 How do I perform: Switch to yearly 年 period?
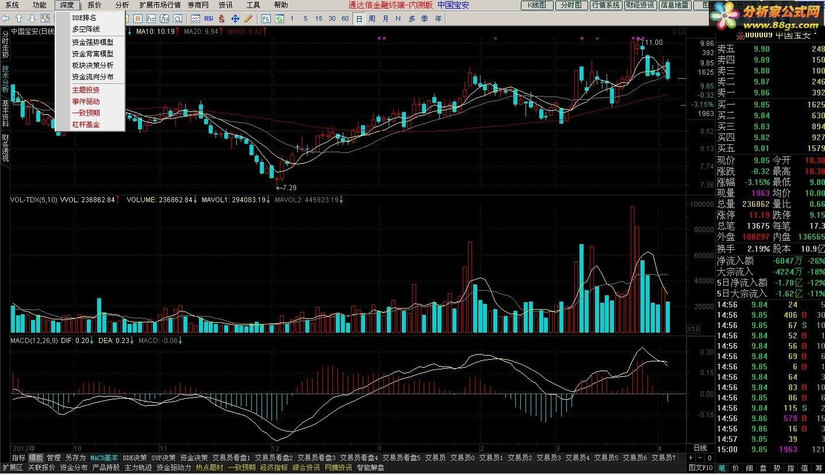point(439,18)
